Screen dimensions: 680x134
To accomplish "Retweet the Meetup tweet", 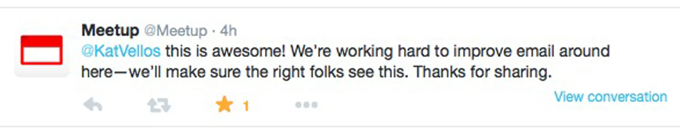I will click(x=159, y=105).
